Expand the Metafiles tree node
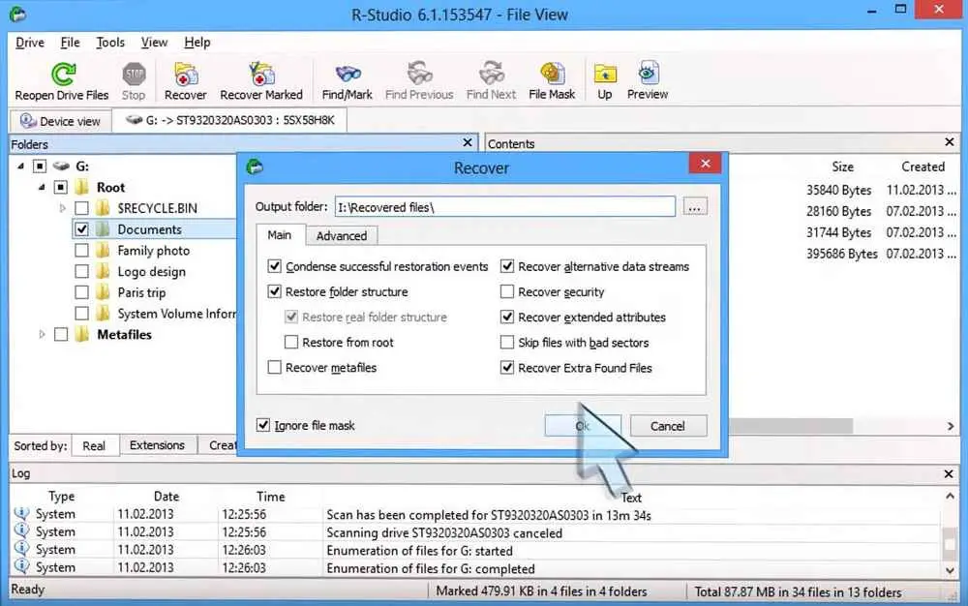968x606 pixels. point(42,334)
